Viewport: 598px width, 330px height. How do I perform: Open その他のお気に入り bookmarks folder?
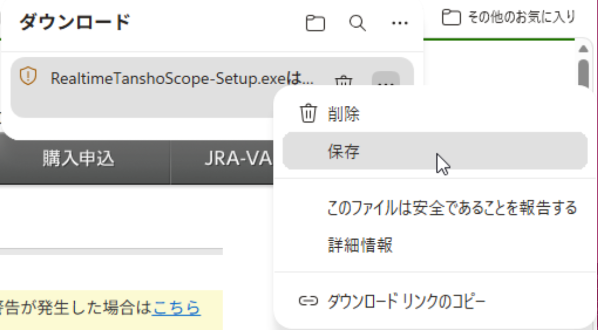point(509,17)
